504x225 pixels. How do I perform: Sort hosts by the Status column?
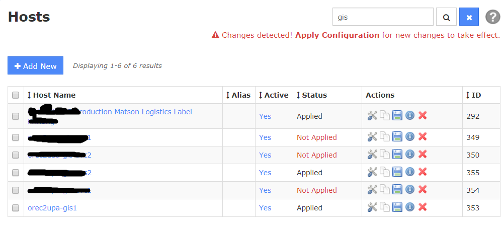[x=314, y=95]
